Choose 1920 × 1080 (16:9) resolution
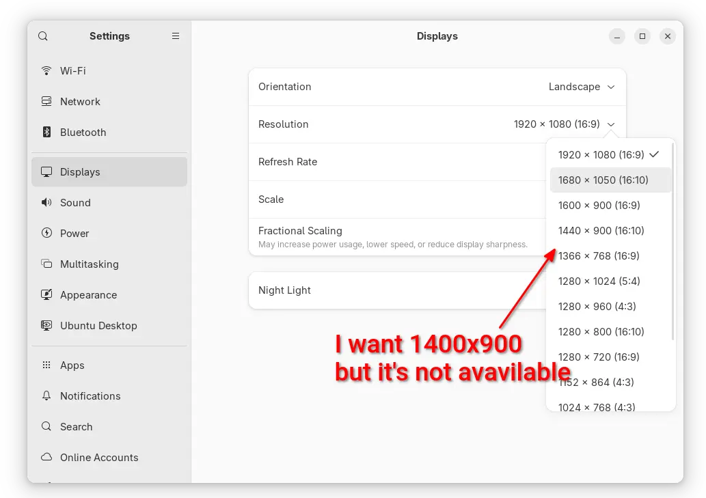706x498 pixels. (610, 155)
